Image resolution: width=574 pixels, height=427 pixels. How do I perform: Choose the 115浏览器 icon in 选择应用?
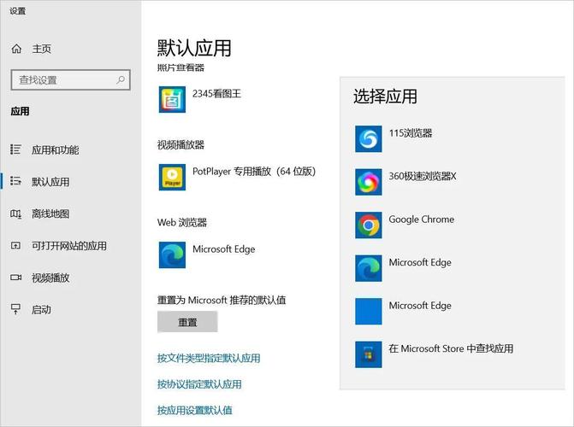tap(369, 139)
